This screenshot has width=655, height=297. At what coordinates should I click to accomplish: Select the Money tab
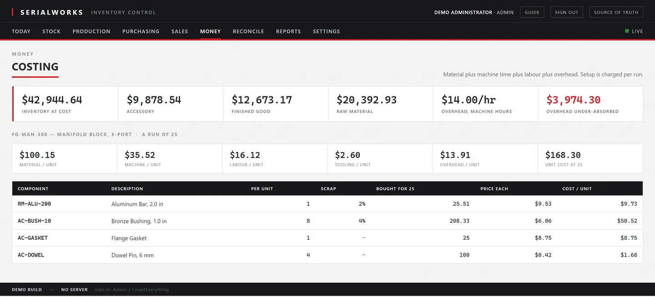tap(211, 31)
